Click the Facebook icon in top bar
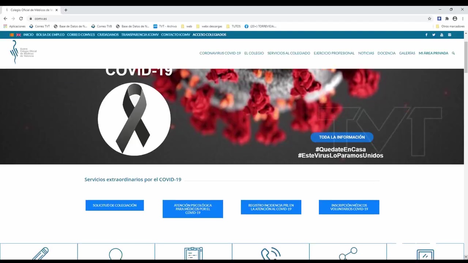Viewport: 468px width, 263px height. [426, 35]
